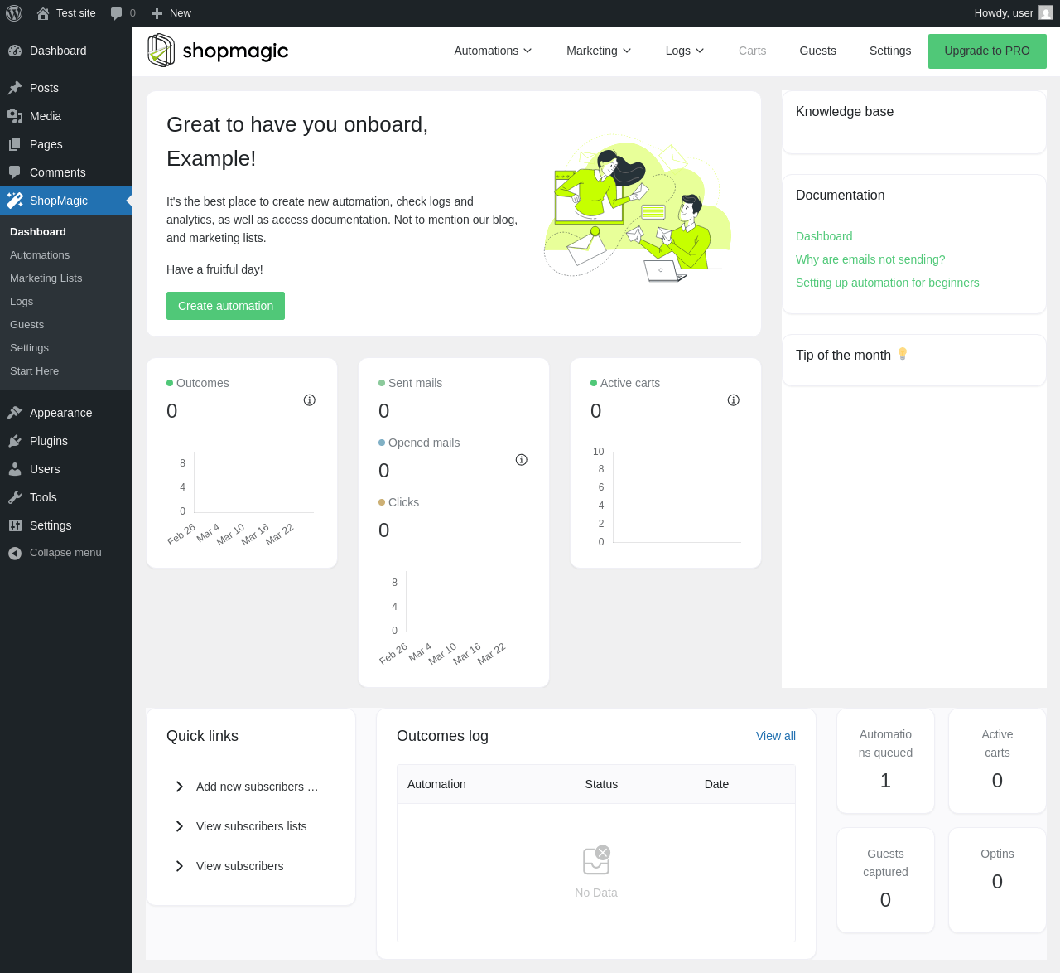This screenshot has width=1060, height=973.
Task: Click the Plugins plug icon
Action: point(15,441)
